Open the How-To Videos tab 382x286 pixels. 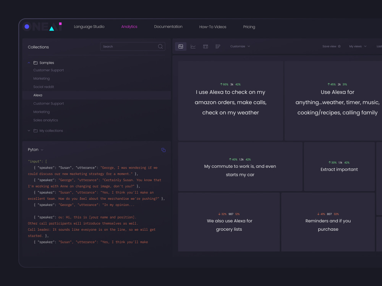[x=213, y=27]
